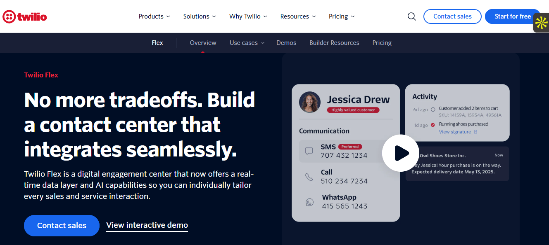Image resolution: width=549 pixels, height=245 pixels.
Task: Click the main hero headline text
Action: pyautogui.click(x=140, y=125)
